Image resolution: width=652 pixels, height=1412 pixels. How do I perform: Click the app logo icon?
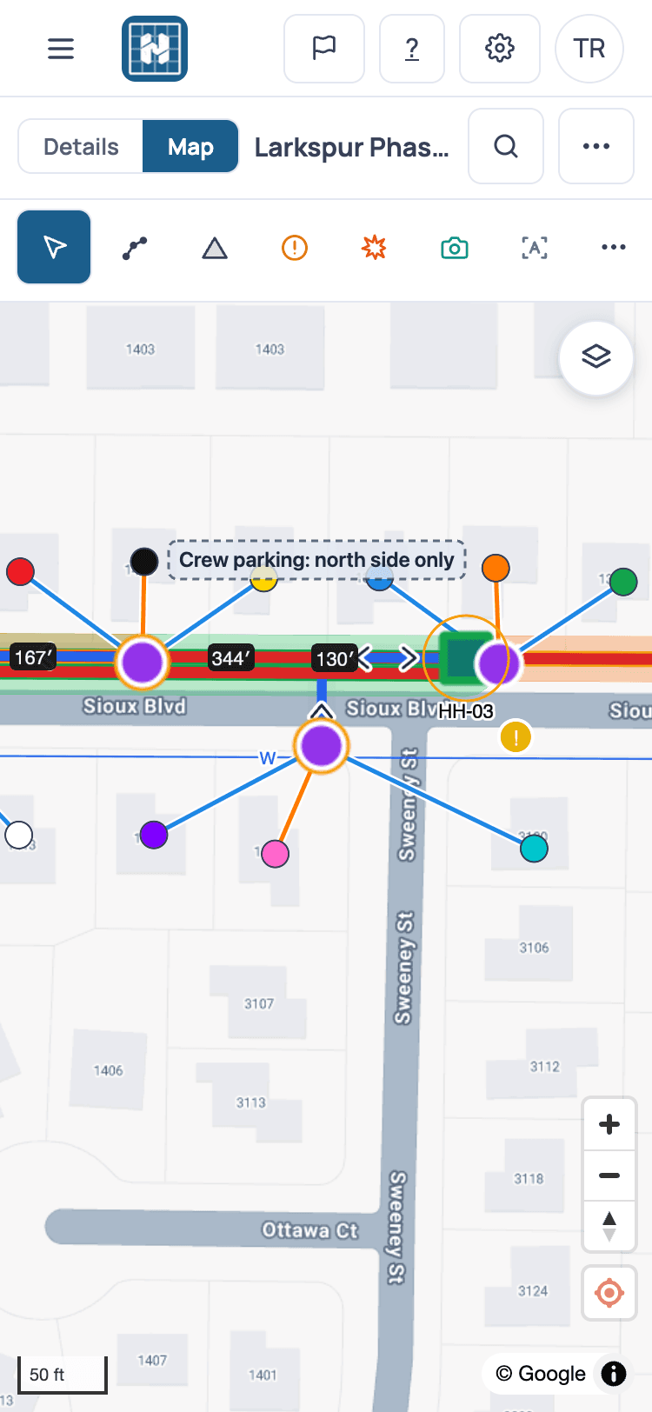tap(155, 49)
